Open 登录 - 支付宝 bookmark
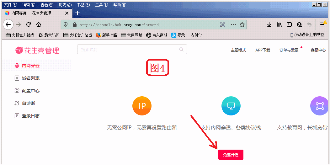This screenshot has width=330, height=165. pos(187,35)
